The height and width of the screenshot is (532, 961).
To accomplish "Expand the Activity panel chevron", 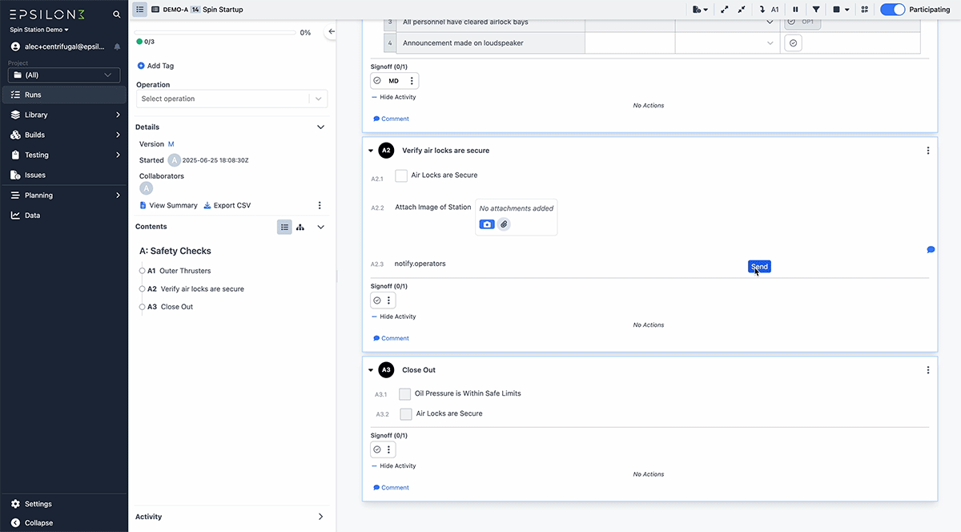I will coord(320,517).
